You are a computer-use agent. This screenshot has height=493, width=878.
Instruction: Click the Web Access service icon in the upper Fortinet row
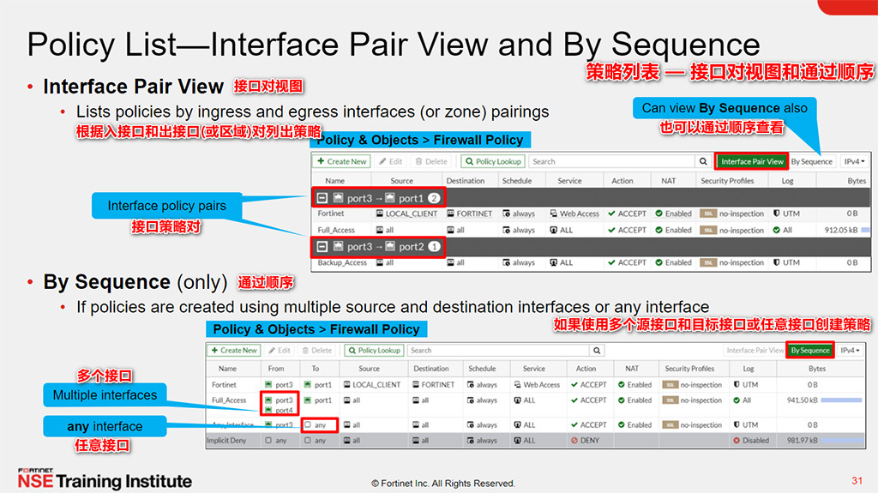pos(553,213)
